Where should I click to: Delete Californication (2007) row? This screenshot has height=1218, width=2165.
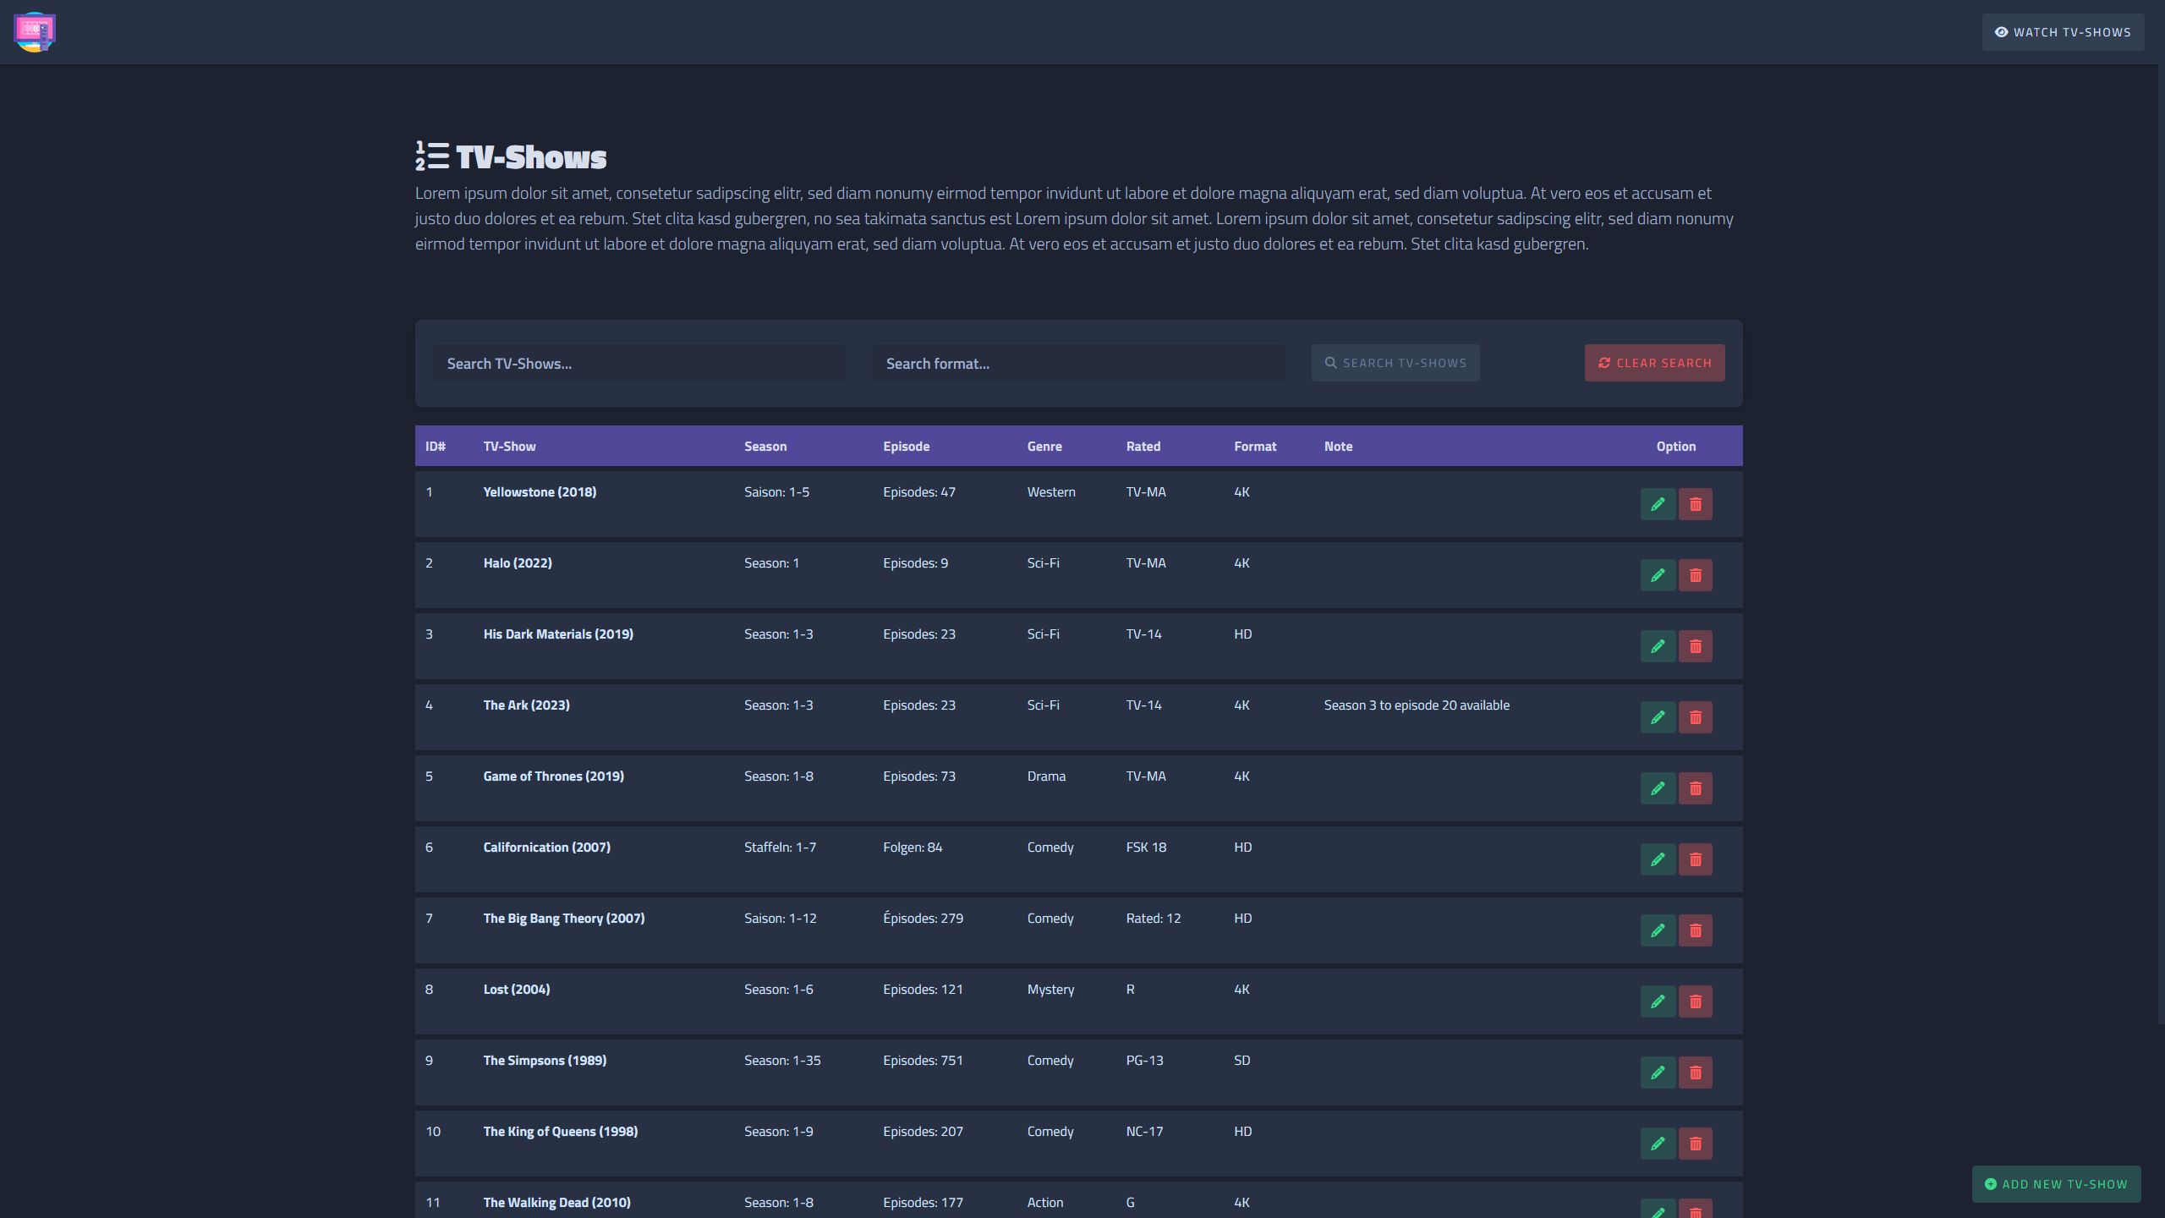pos(1695,859)
